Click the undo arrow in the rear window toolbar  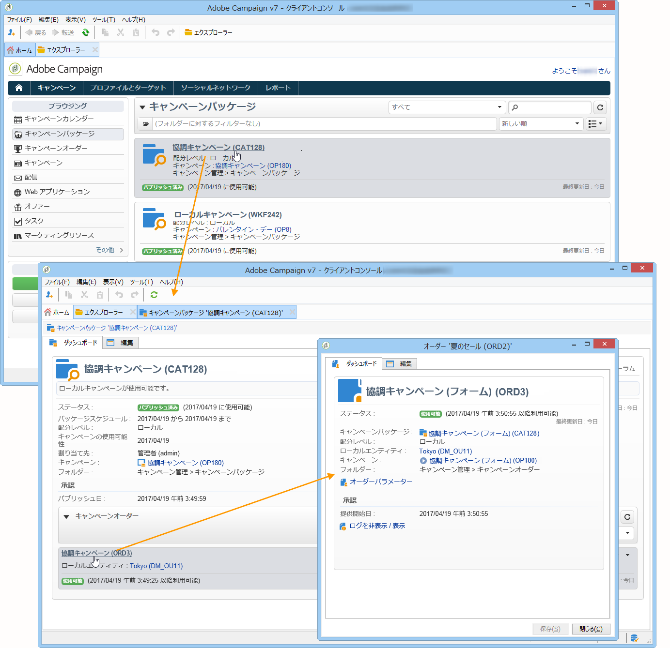(x=156, y=32)
